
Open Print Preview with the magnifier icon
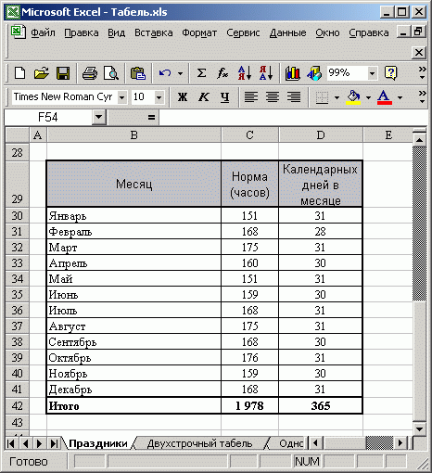coord(111,73)
